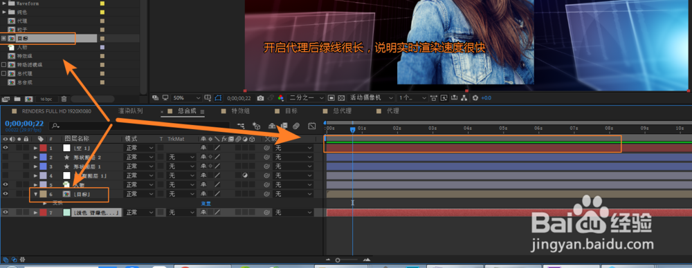Viewport: 692px width, 268px height.
Task: Open the 1个 view layout dropdown
Action: click(x=412, y=97)
